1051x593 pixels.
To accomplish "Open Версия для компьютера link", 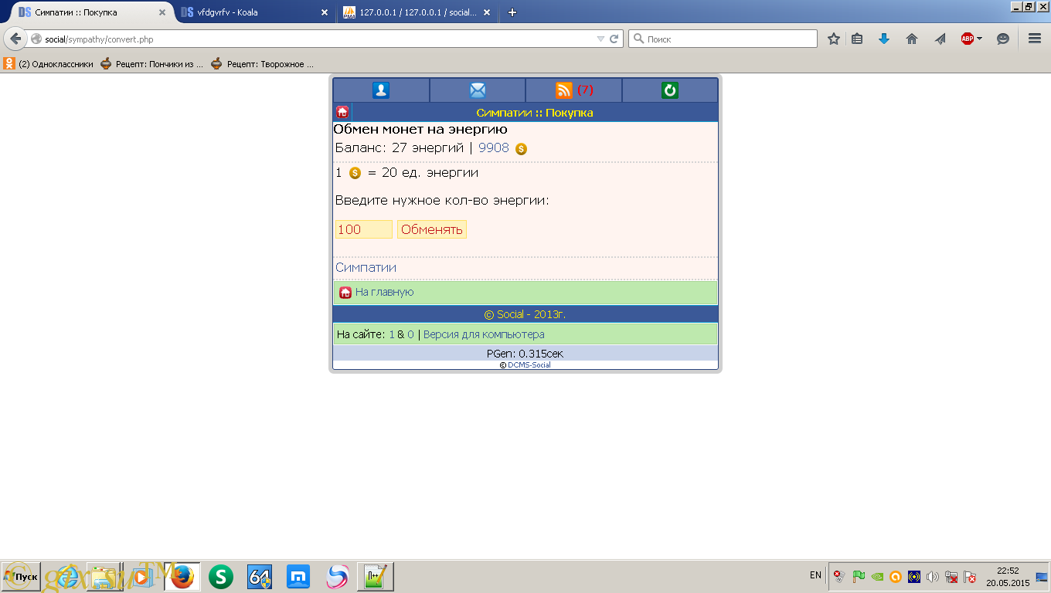I will click(x=484, y=334).
